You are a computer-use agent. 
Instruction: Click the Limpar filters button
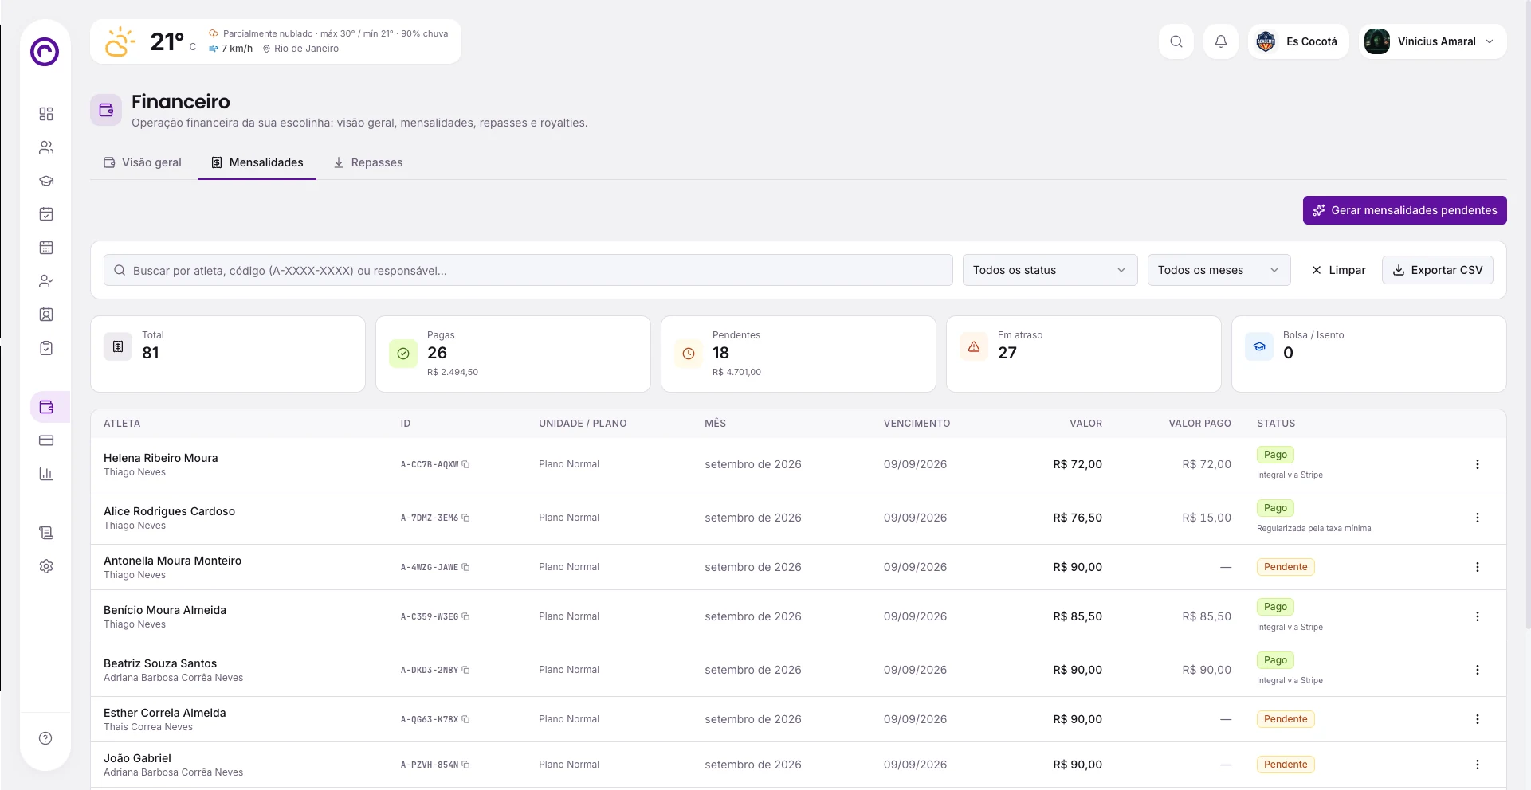[1338, 270]
